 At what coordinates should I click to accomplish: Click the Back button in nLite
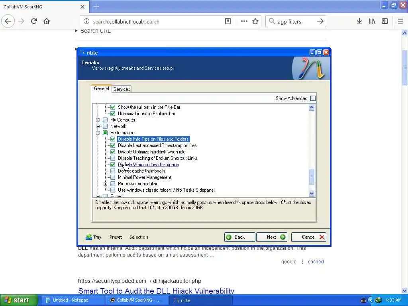point(239,237)
